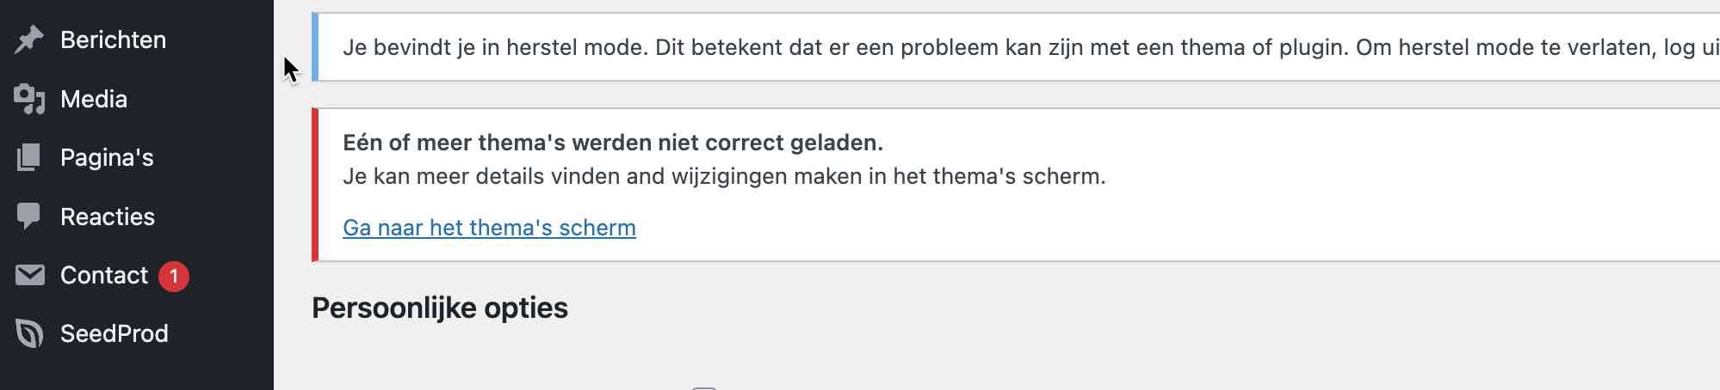
Task: Click the speech bubble Reacties icon
Action: pyautogui.click(x=29, y=216)
